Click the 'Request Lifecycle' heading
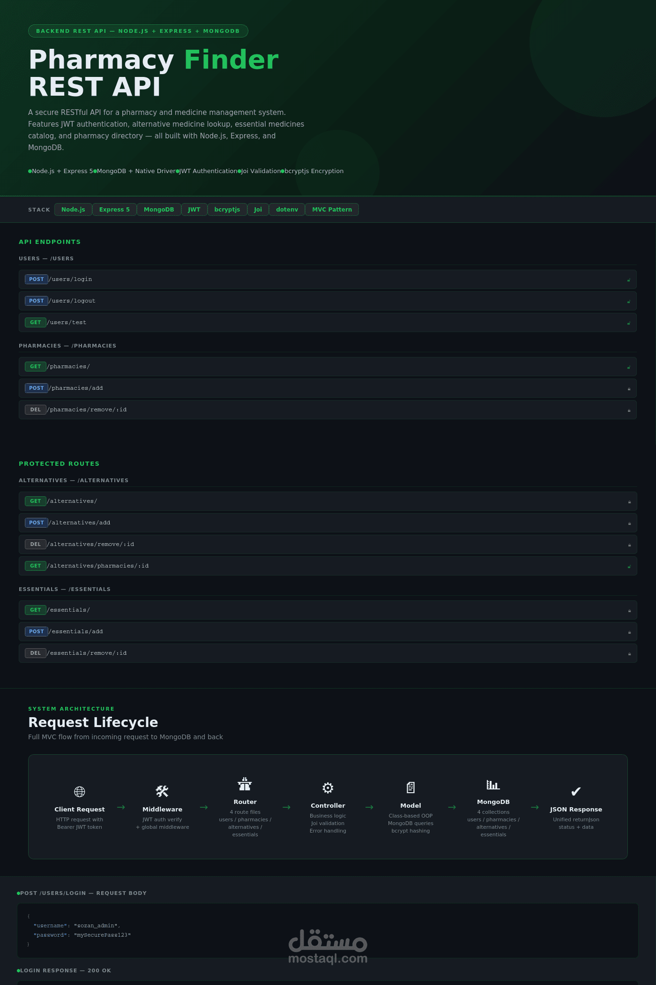Viewport: 656px width, 985px height. 93,722
